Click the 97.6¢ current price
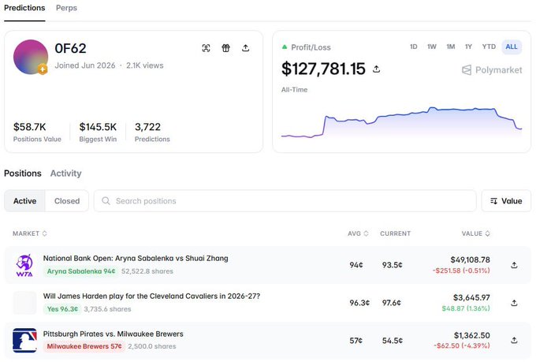The width and height of the screenshot is (536, 362). pyautogui.click(x=392, y=303)
